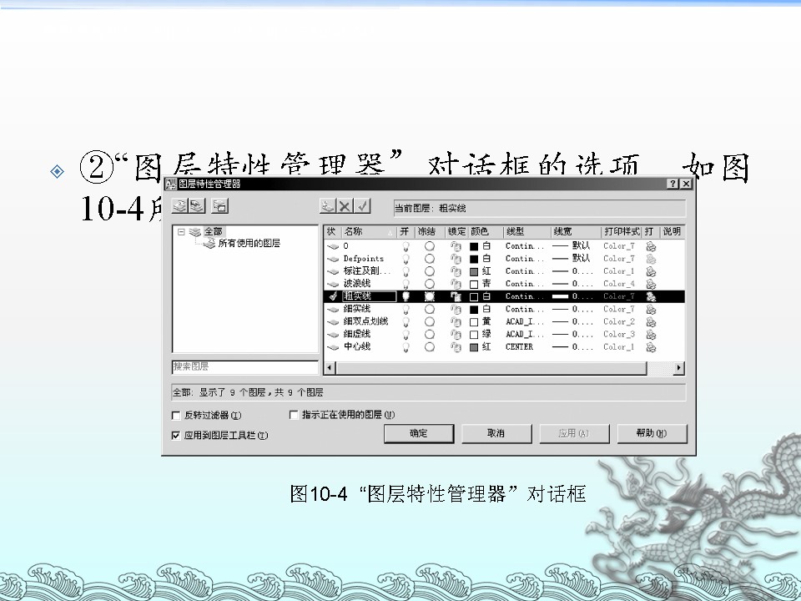Collapse the 全部 tree node

181,232
